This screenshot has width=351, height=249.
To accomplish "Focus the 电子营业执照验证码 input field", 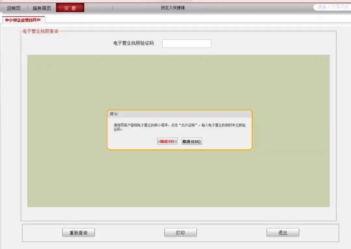I will [187, 43].
